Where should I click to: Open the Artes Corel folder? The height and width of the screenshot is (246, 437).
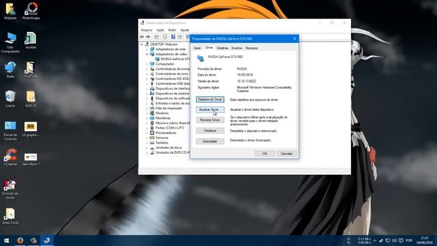tap(10, 216)
